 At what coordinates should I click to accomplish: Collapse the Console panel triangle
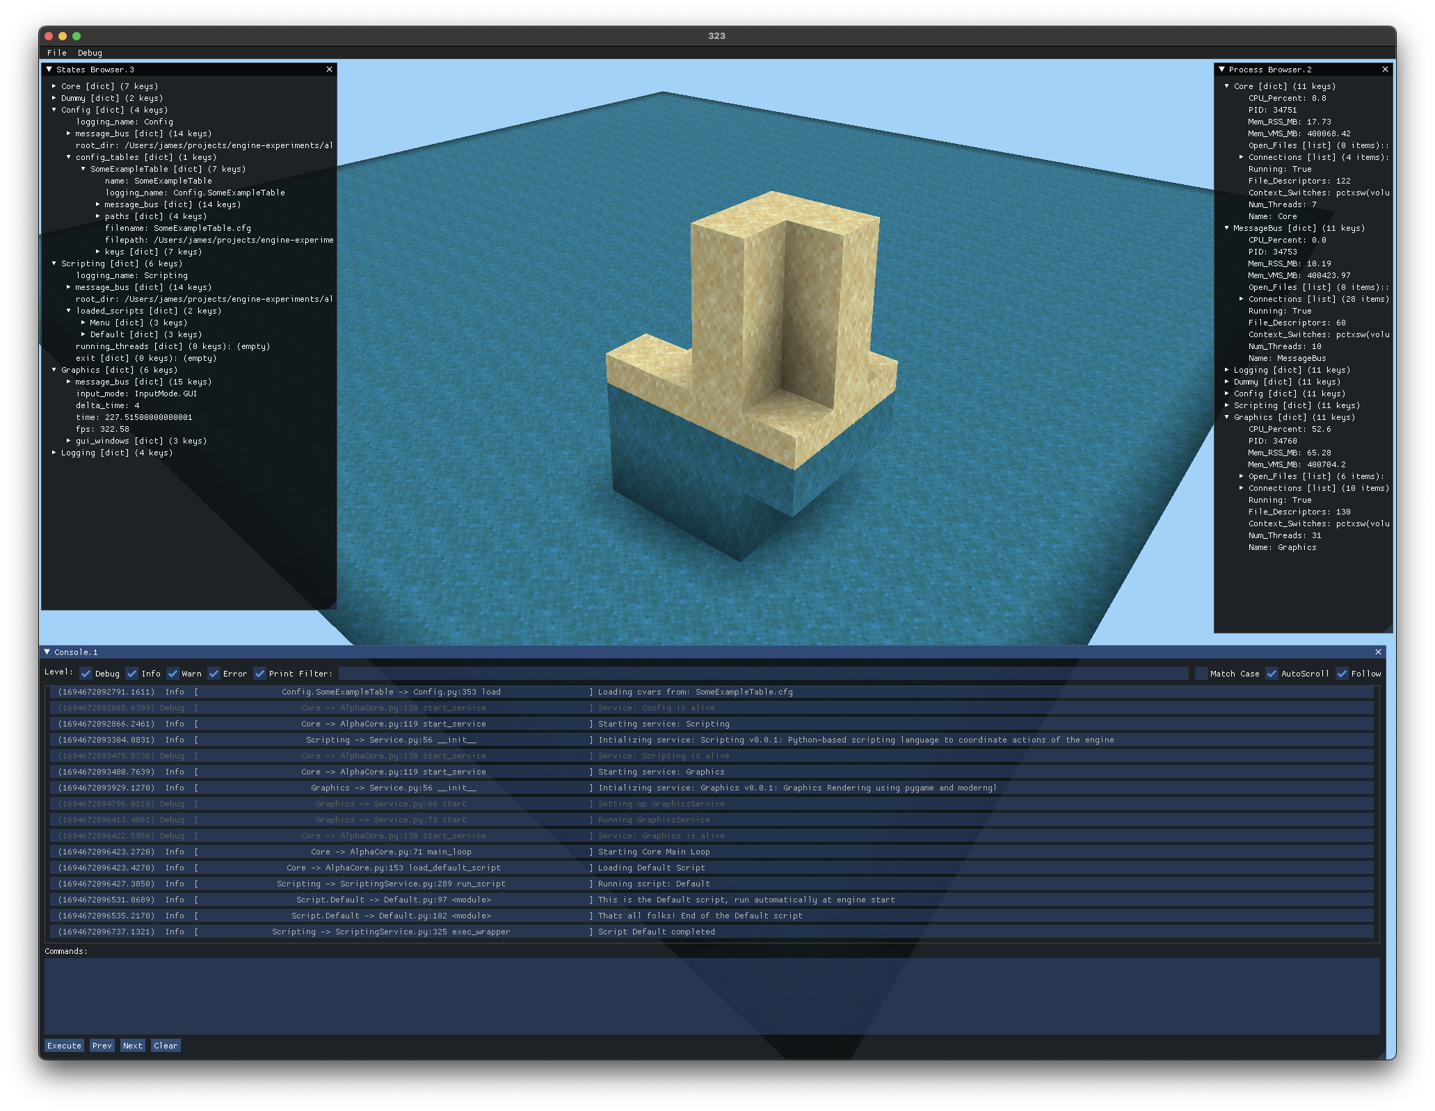tap(47, 652)
